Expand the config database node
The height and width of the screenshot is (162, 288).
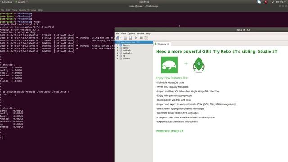[x=118, y=48]
